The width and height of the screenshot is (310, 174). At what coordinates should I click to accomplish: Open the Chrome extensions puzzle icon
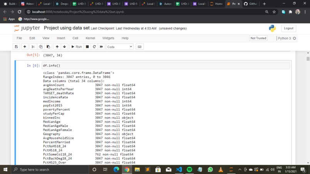pos(290,12)
